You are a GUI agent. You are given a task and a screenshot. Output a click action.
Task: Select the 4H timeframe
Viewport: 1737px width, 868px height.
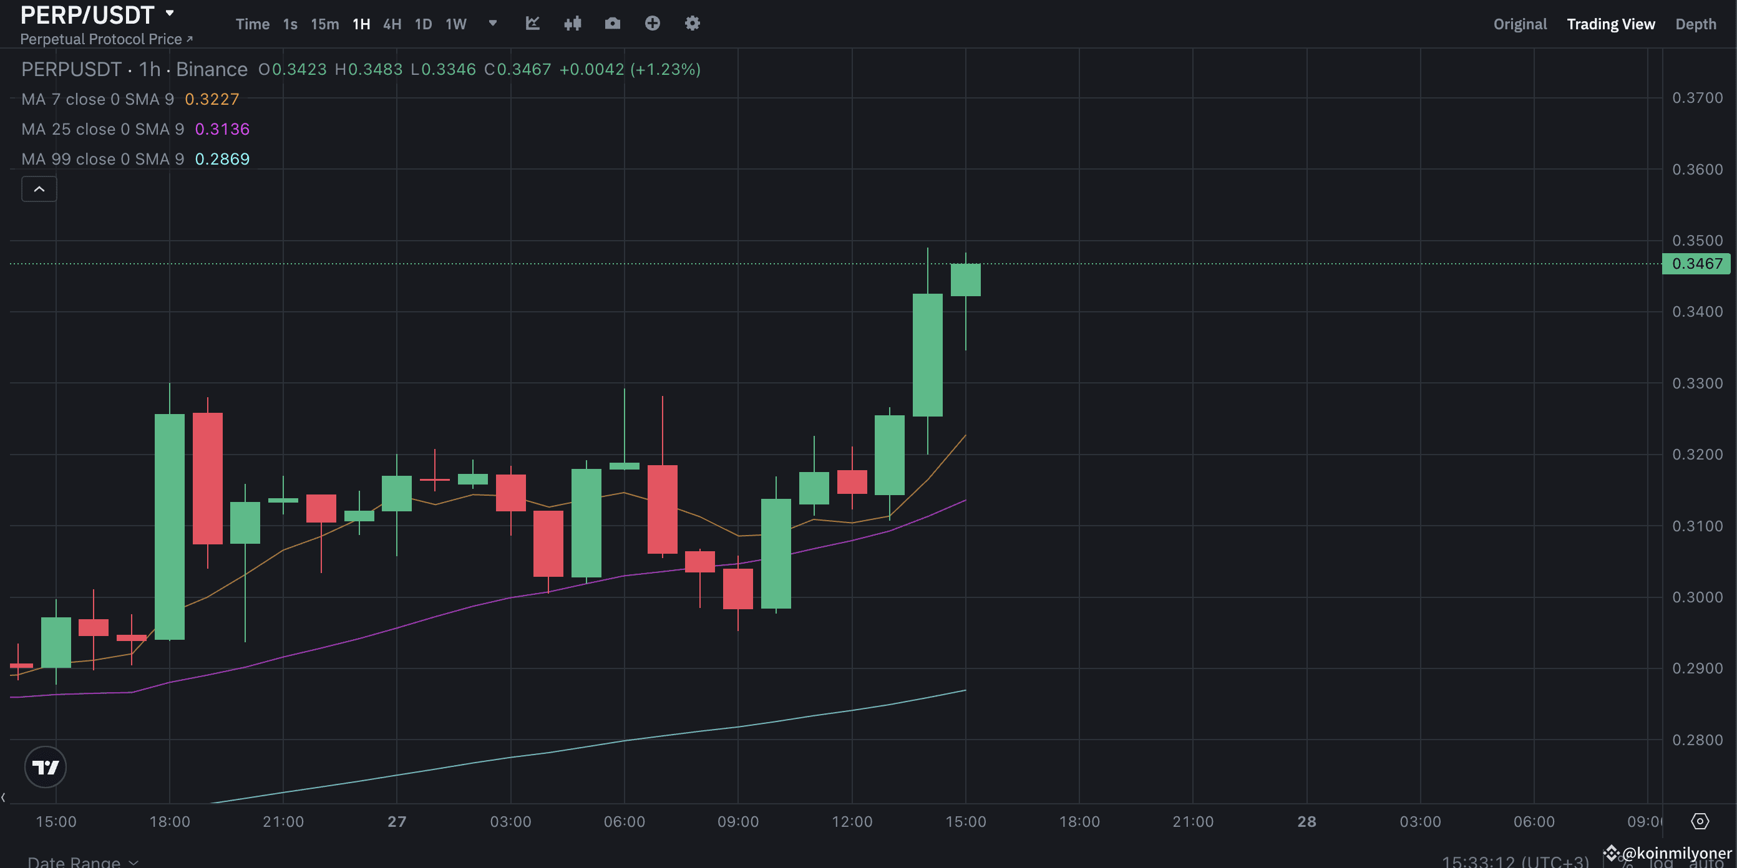(392, 24)
